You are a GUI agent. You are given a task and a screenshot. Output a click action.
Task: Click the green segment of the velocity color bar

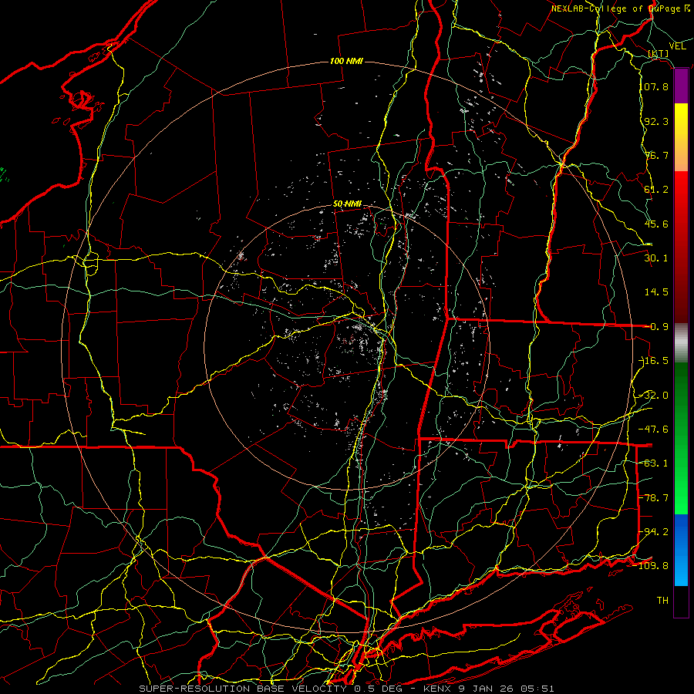pos(681,438)
